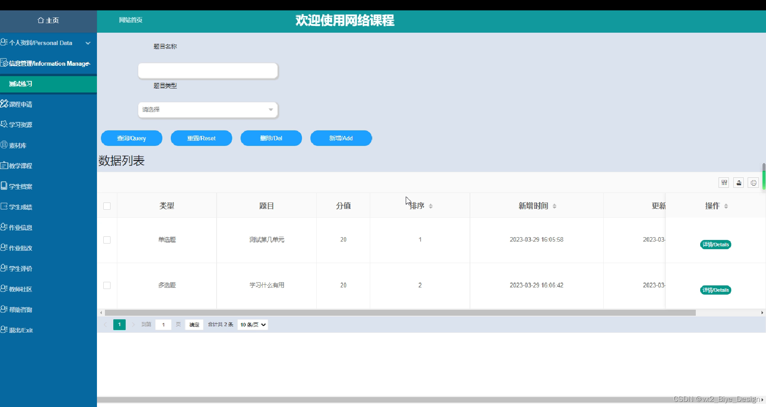The image size is (766, 407).
Task: Click the 教学课程 sidebar icon
Action: click(x=4, y=165)
